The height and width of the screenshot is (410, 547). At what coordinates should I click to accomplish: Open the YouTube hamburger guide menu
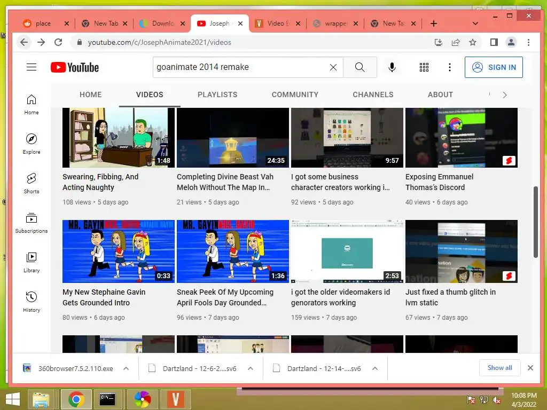(32, 67)
